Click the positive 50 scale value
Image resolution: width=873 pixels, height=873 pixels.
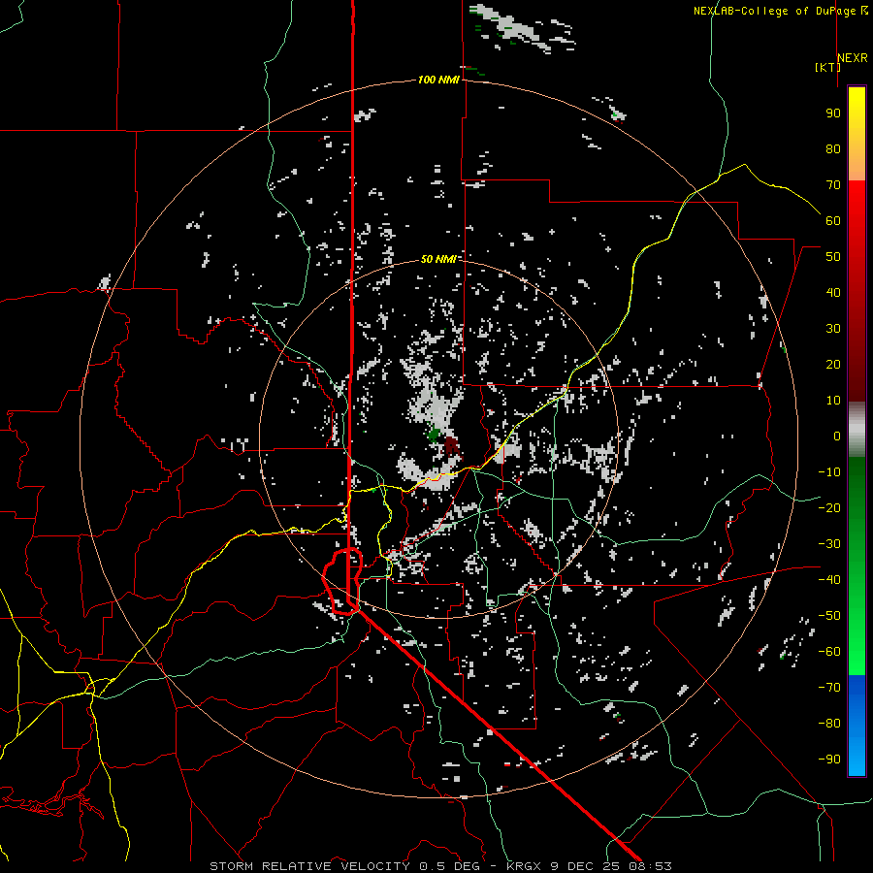(833, 257)
